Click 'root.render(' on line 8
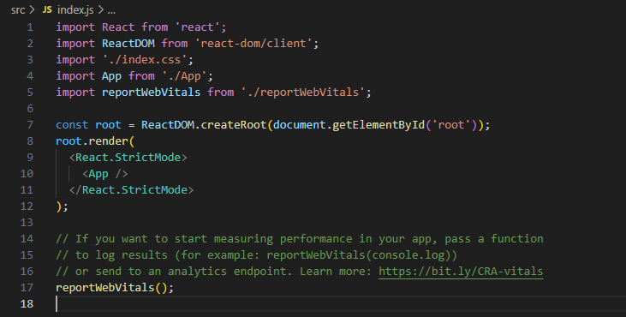The height and width of the screenshot is (317, 626). point(95,141)
